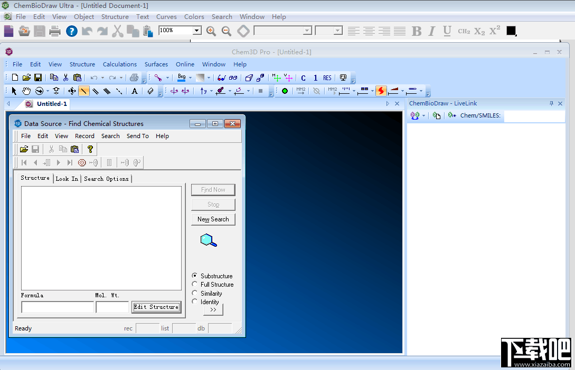
Task: Toggle subscript X2 formatting
Action: [479, 32]
